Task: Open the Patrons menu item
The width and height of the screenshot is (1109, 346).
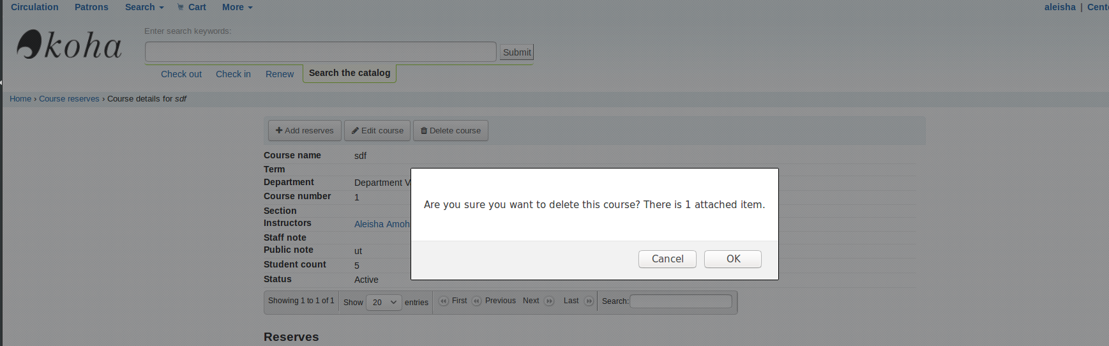Action: [x=91, y=7]
